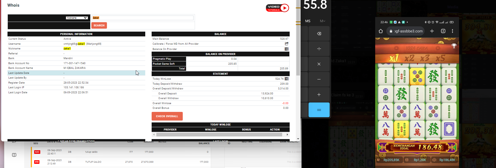This screenshot has width=496, height=168.
Task: Select the Pocket Game Soft provider row
Action: click(221, 64)
